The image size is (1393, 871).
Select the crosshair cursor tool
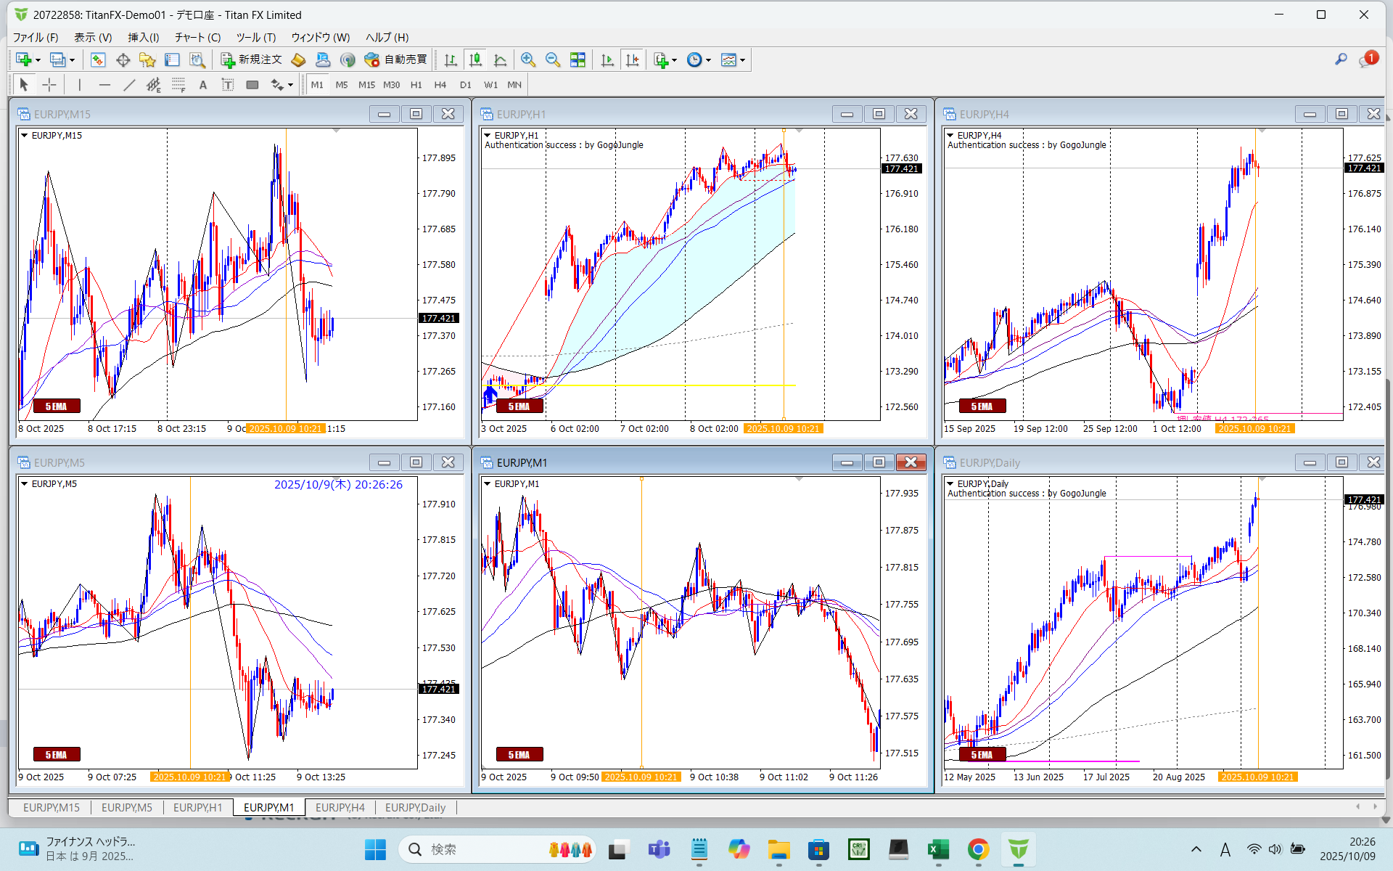(x=49, y=85)
